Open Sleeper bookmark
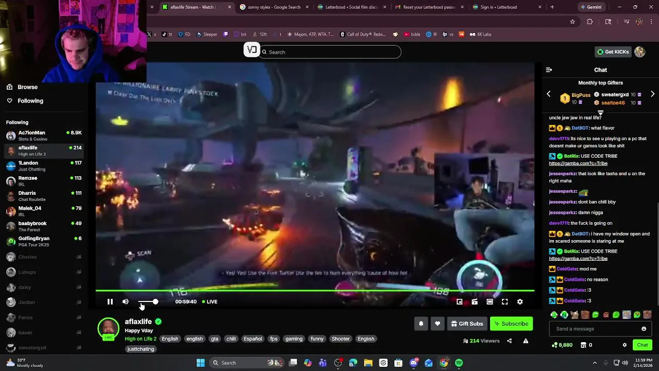The width and height of the screenshot is (659, 371). coord(206,35)
